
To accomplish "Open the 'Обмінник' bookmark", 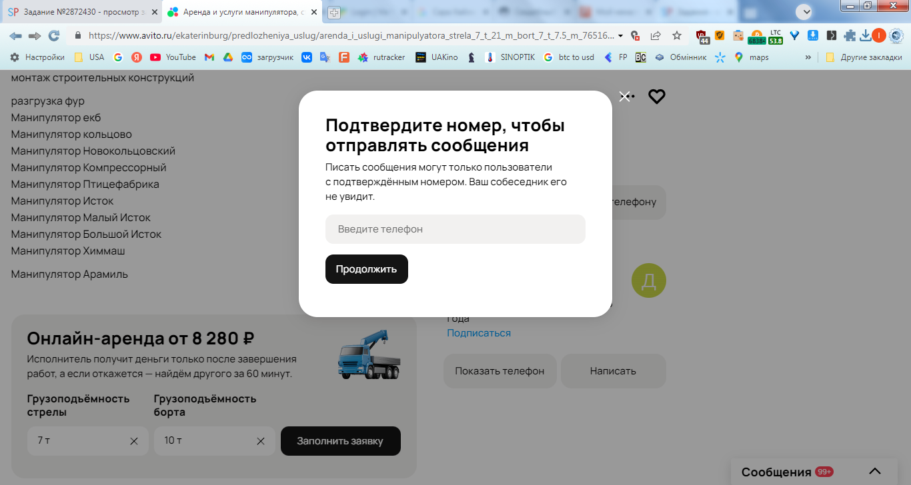I will coord(681,57).
